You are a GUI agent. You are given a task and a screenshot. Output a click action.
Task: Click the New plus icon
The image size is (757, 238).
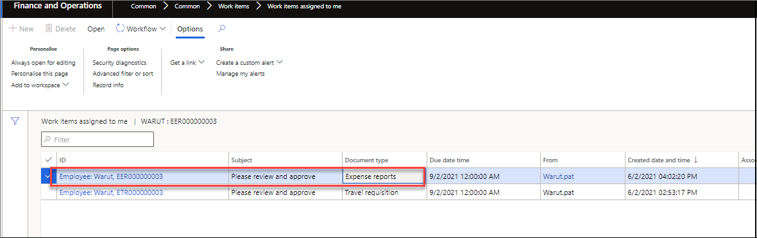pyautogui.click(x=13, y=29)
